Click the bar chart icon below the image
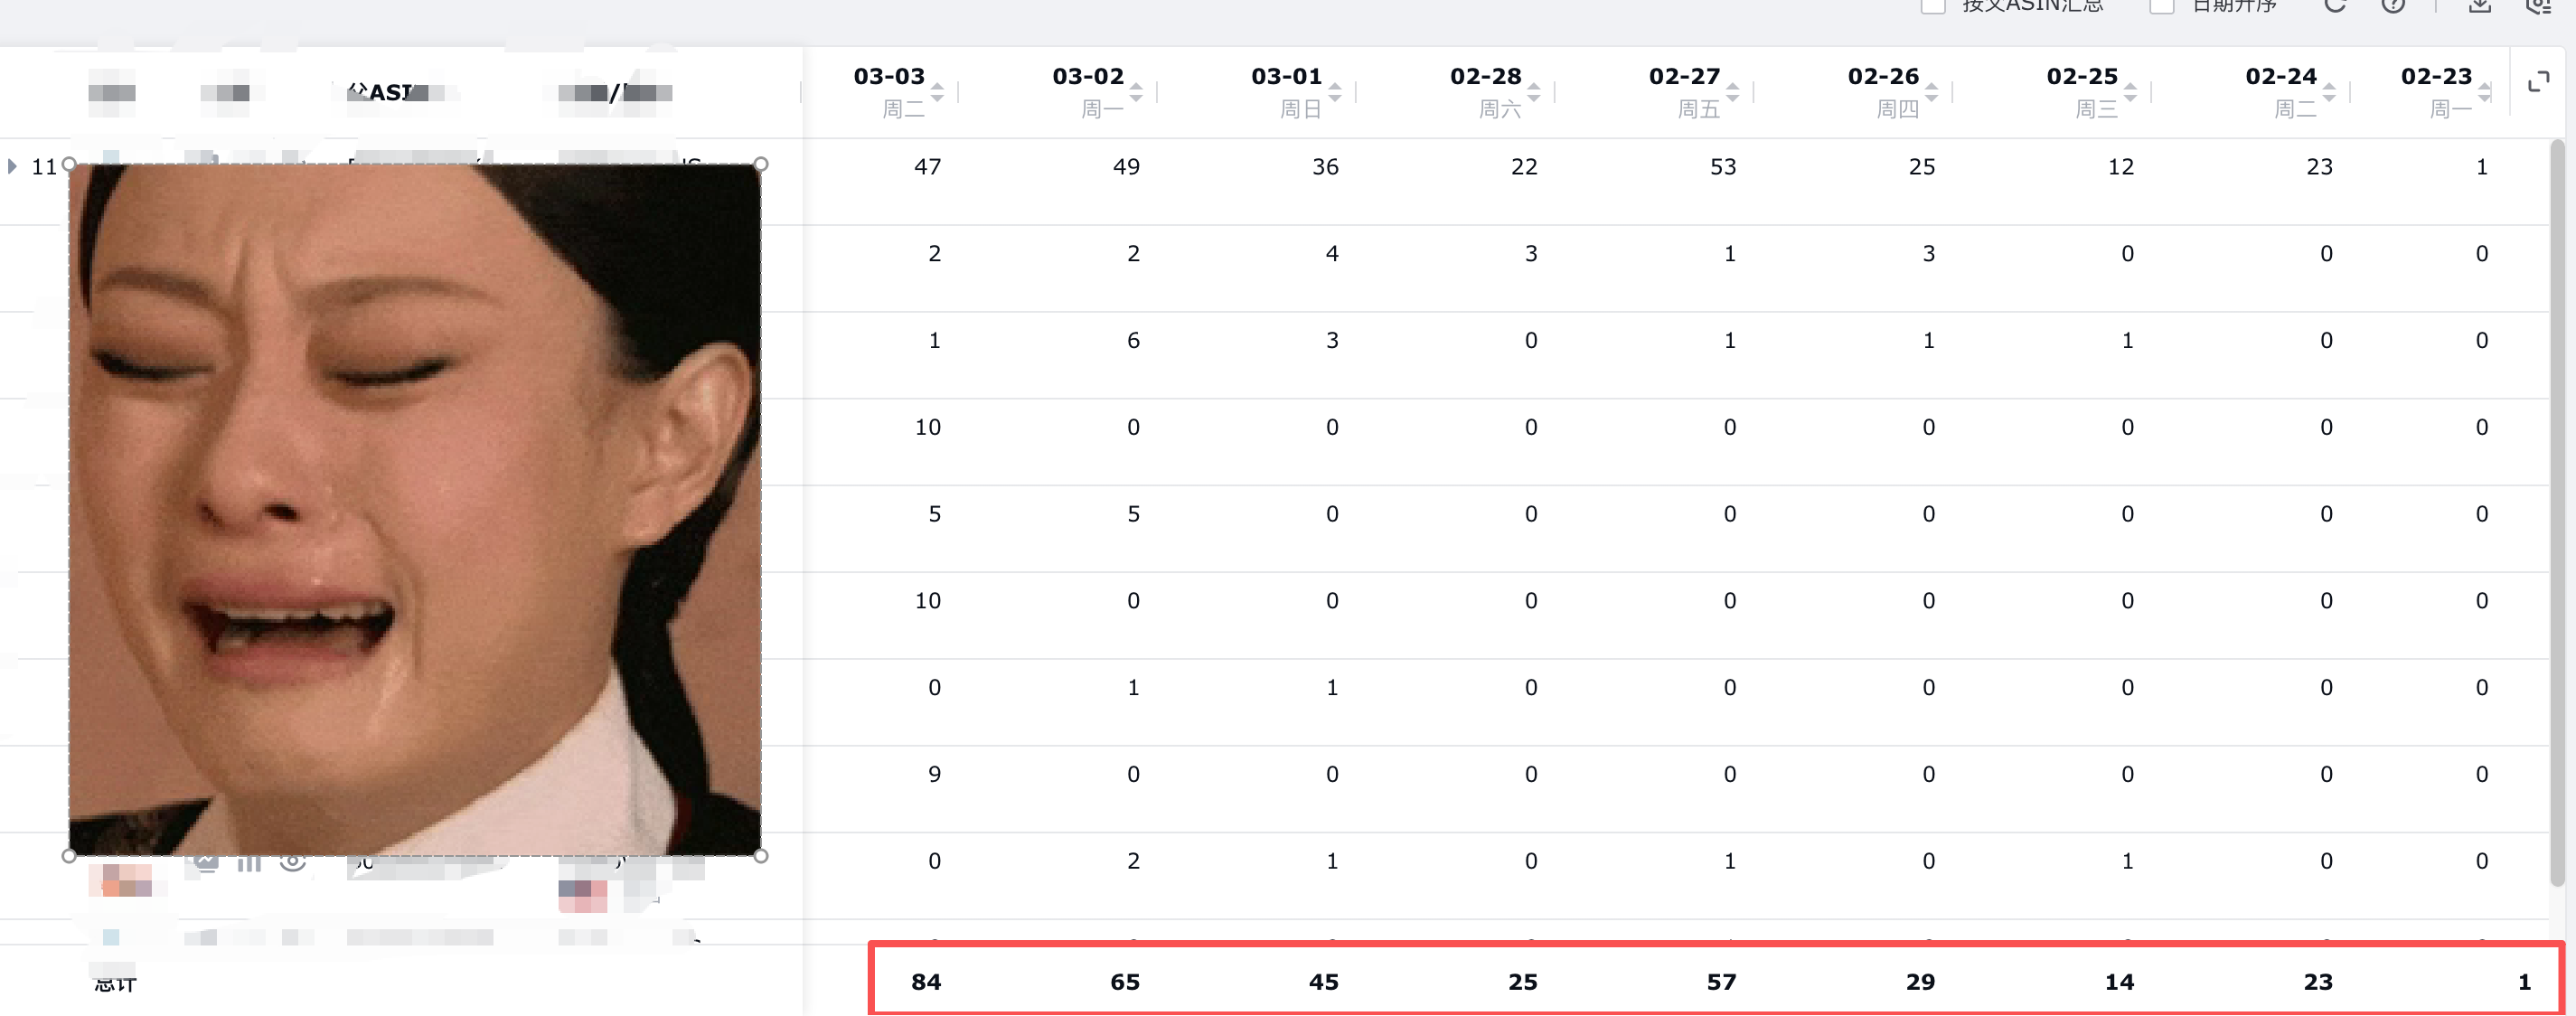The image size is (2576, 1016). [x=249, y=863]
